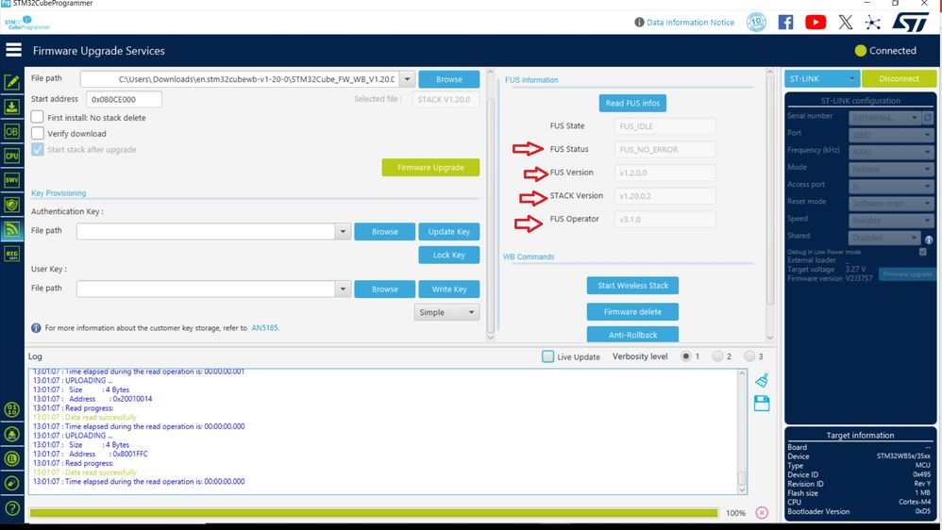Click the sidebar icon below the binary icon

[12, 435]
